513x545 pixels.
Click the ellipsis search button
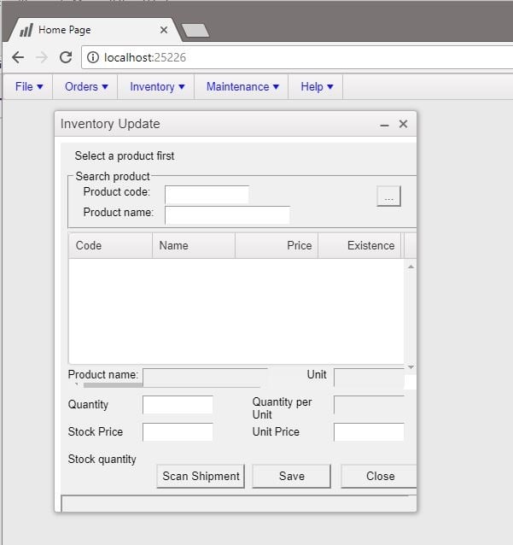(x=388, y=196)
